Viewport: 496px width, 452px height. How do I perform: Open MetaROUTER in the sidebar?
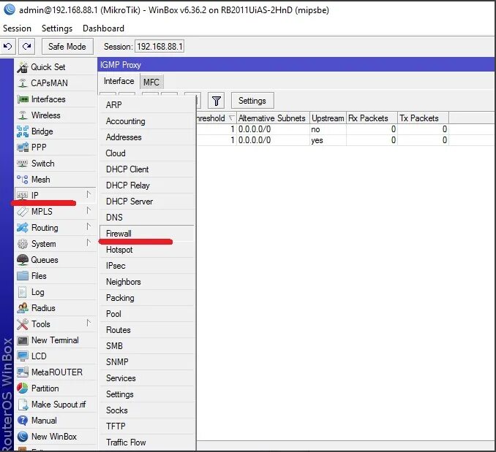56,372
